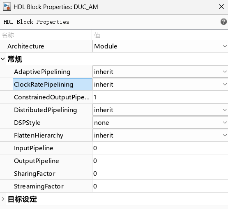Open the AdaptivePipelining inherit dropdown
The height and width of the screenshot is (209, 228).
(x=160, y=72)
